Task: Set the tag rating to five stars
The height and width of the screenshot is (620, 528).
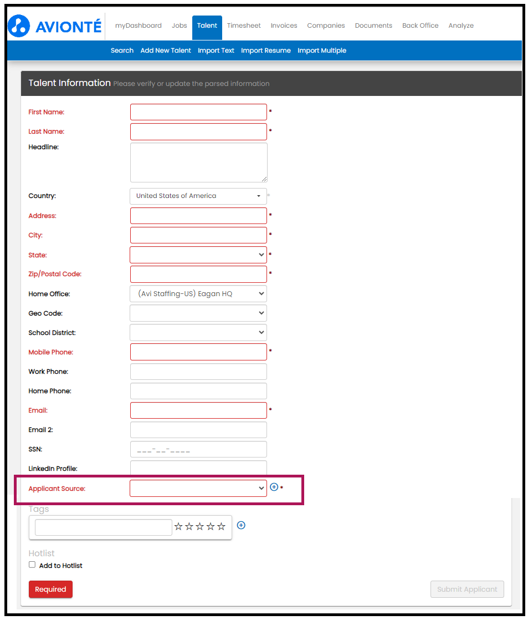Action: coord(222,527)
